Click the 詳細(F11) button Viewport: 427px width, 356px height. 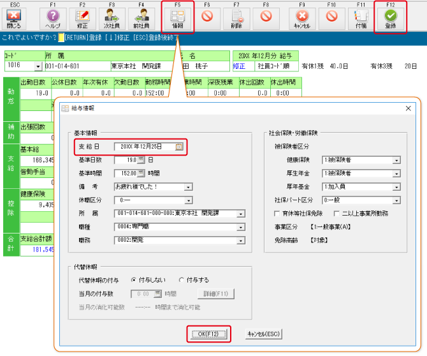[x=215, y=294]
